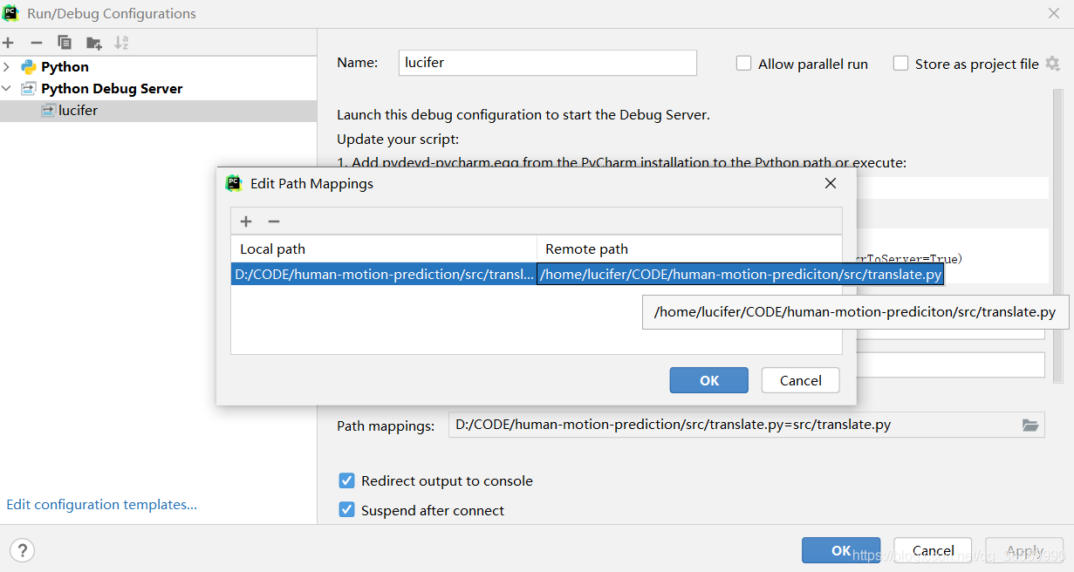Sort configurations alphabetically
This screenshot has width=1074, height=572.
coord(121,42)
